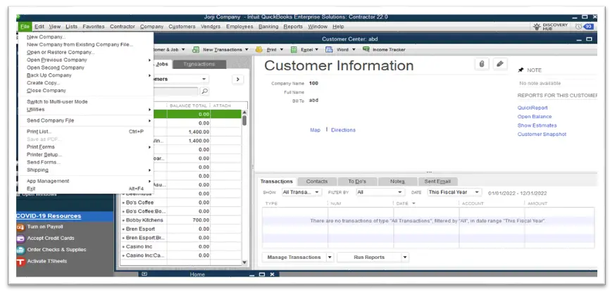The image size is (610, 292).
Task: Click the Balance Total column header
Action: (189, 106)
